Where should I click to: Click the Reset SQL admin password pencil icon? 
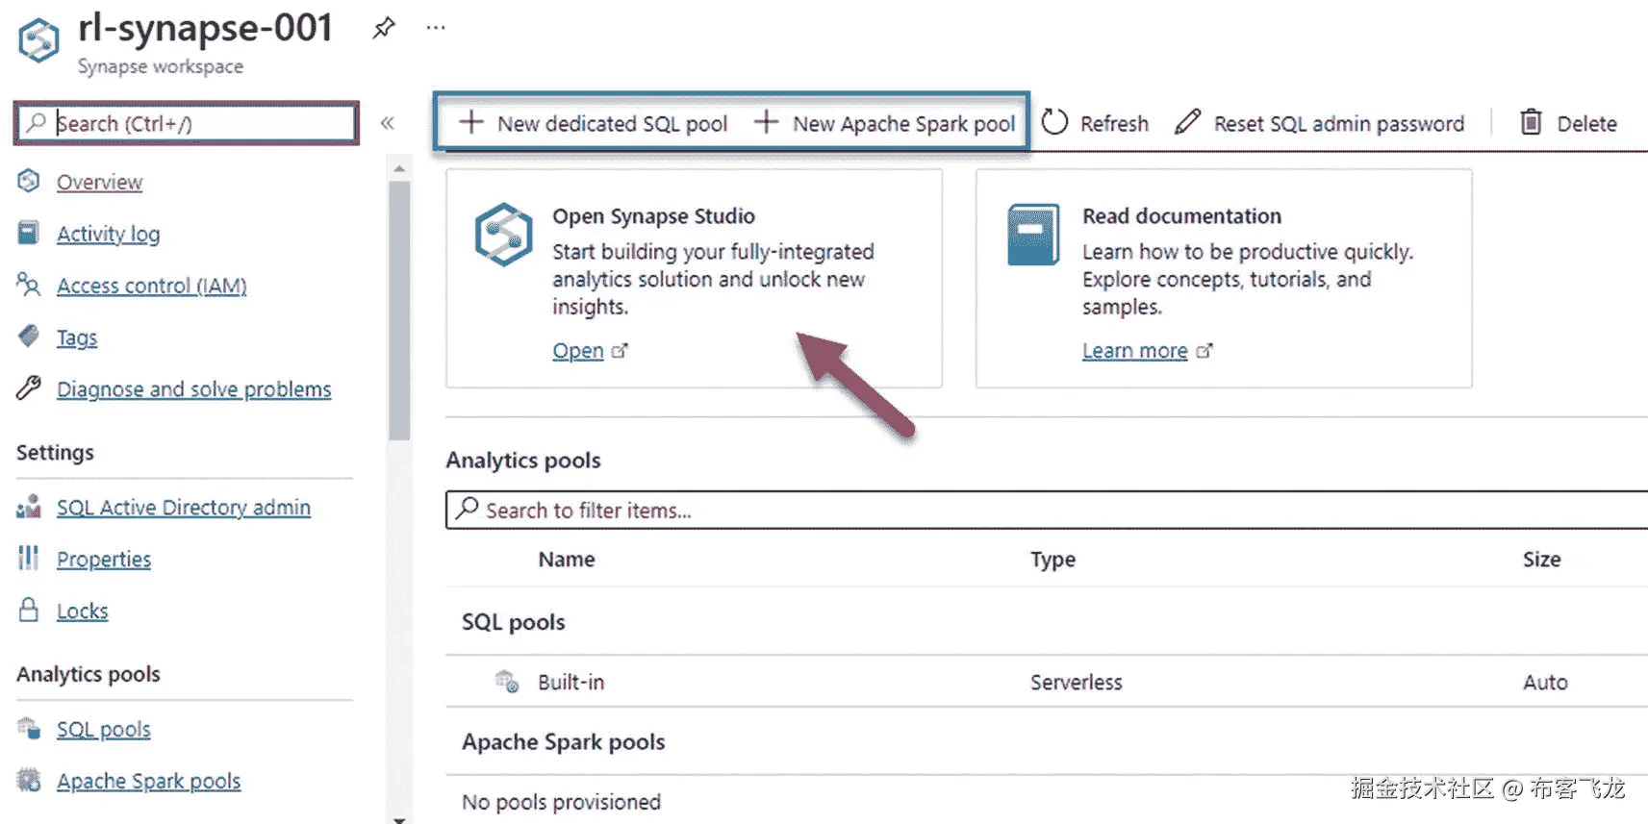pyautogui.click(x=1188, y=123)
